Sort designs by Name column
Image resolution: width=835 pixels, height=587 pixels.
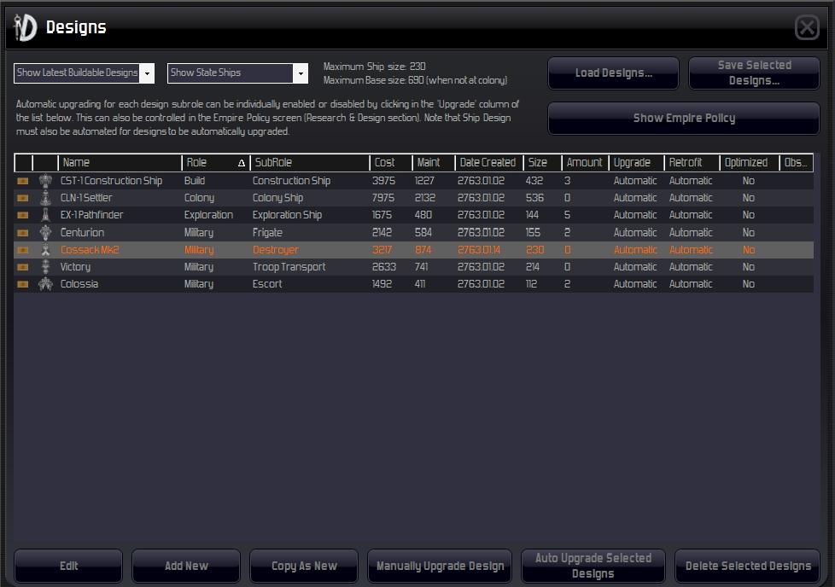tap(120, 162)
